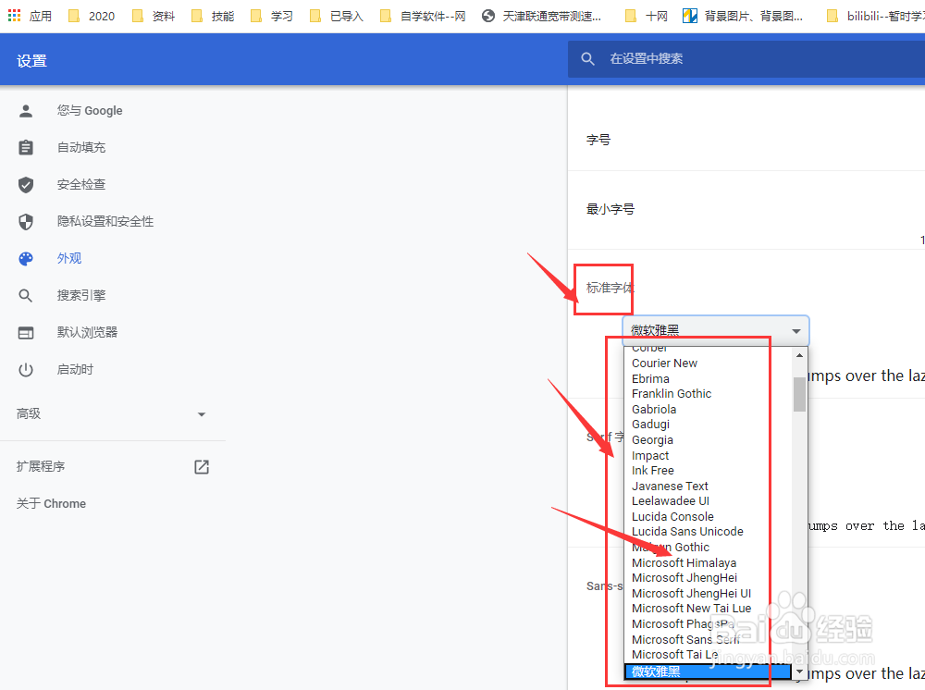
Task: Choose Courier New from font list
Action: (x=709, y=363)
